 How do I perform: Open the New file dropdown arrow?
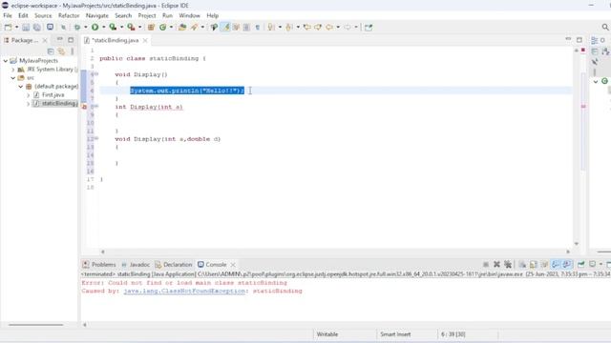pyautogui.click(x=17, y=27)
